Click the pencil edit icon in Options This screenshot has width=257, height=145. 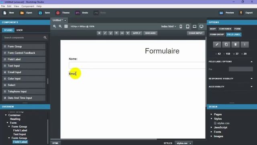click(x=217, y=44)
